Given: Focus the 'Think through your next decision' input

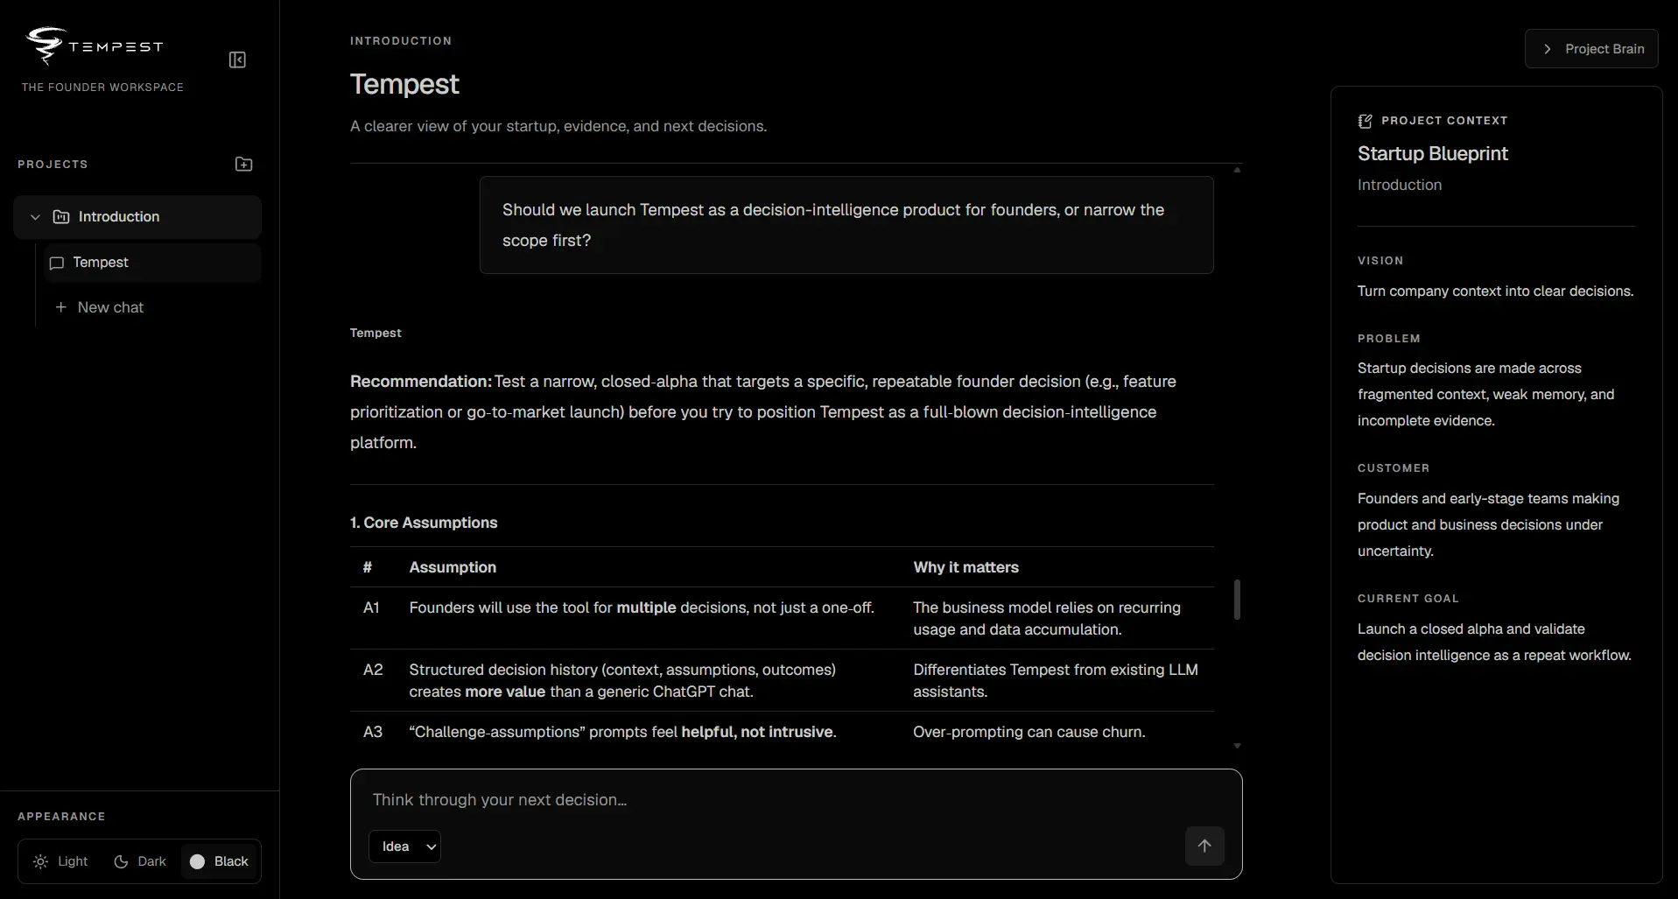Looking at the screenshot, I should coord(796,800).
